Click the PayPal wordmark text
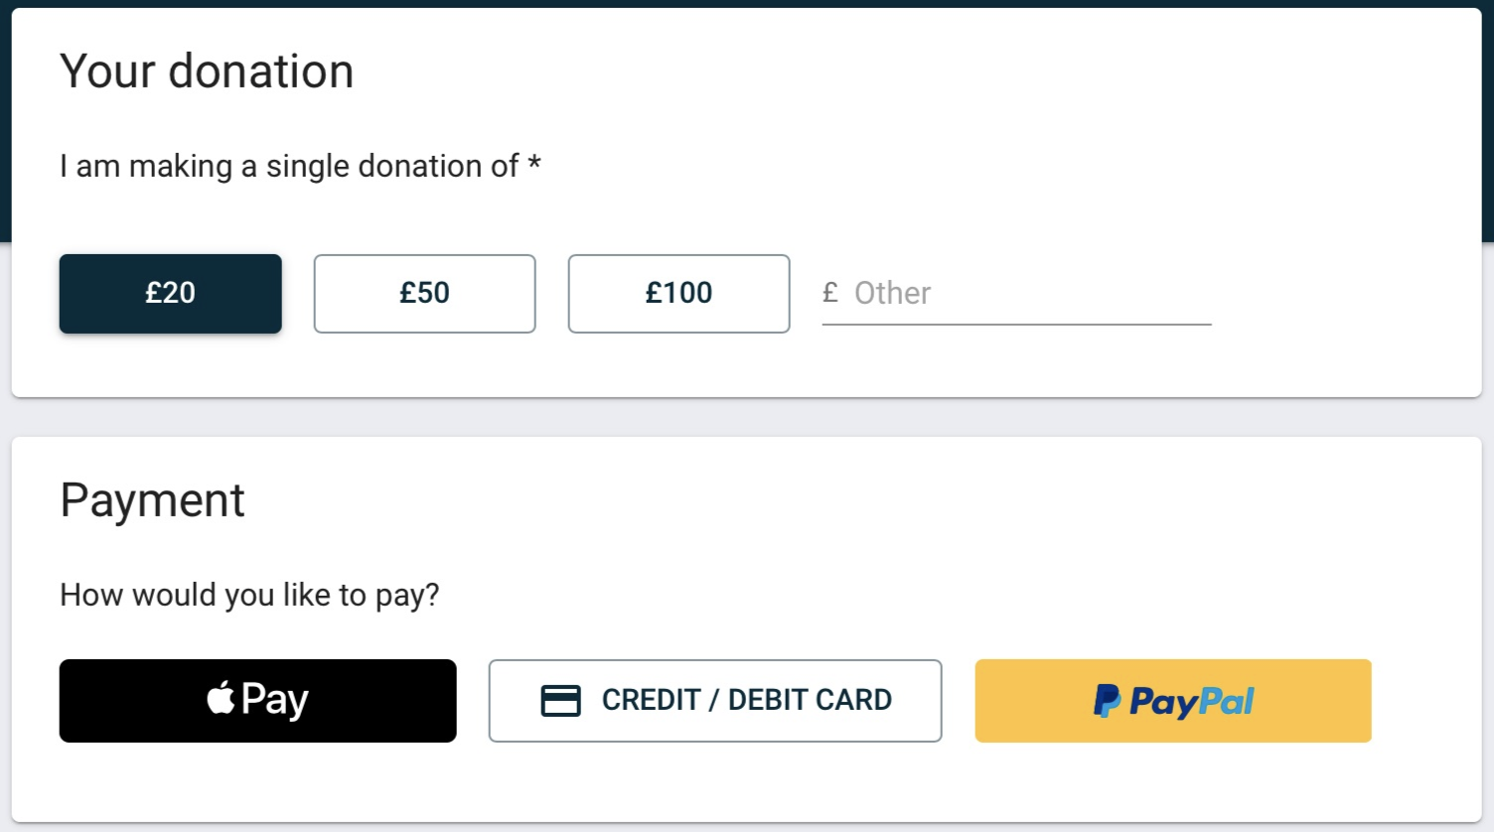The image size is (1494, 832). tap(1192, 702)
